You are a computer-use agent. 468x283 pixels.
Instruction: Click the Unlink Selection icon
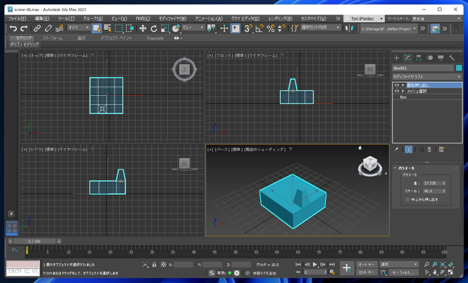click(x=48, y=29)
